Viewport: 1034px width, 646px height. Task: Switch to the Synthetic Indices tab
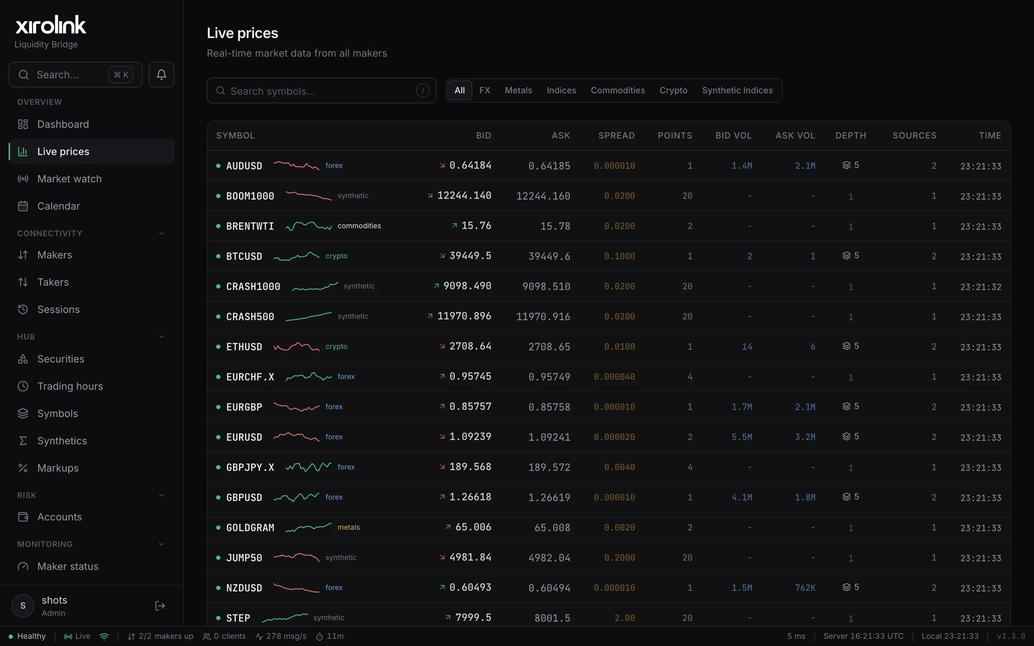click(737, 90)
